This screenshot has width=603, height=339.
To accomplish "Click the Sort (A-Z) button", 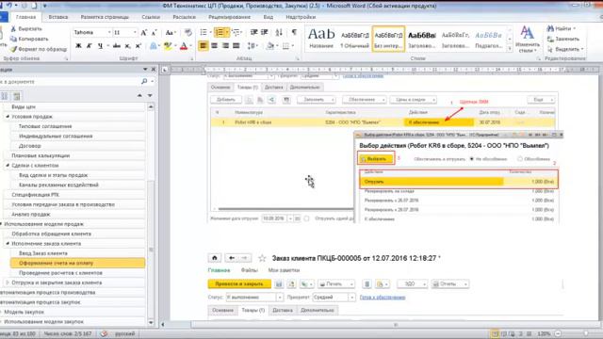I will pos(279,33).
